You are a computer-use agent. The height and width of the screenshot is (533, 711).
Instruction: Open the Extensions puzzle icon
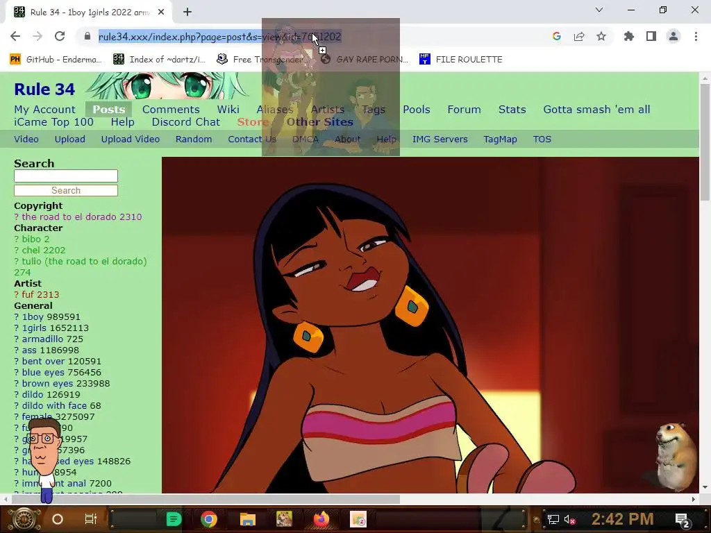click(629, 36)
